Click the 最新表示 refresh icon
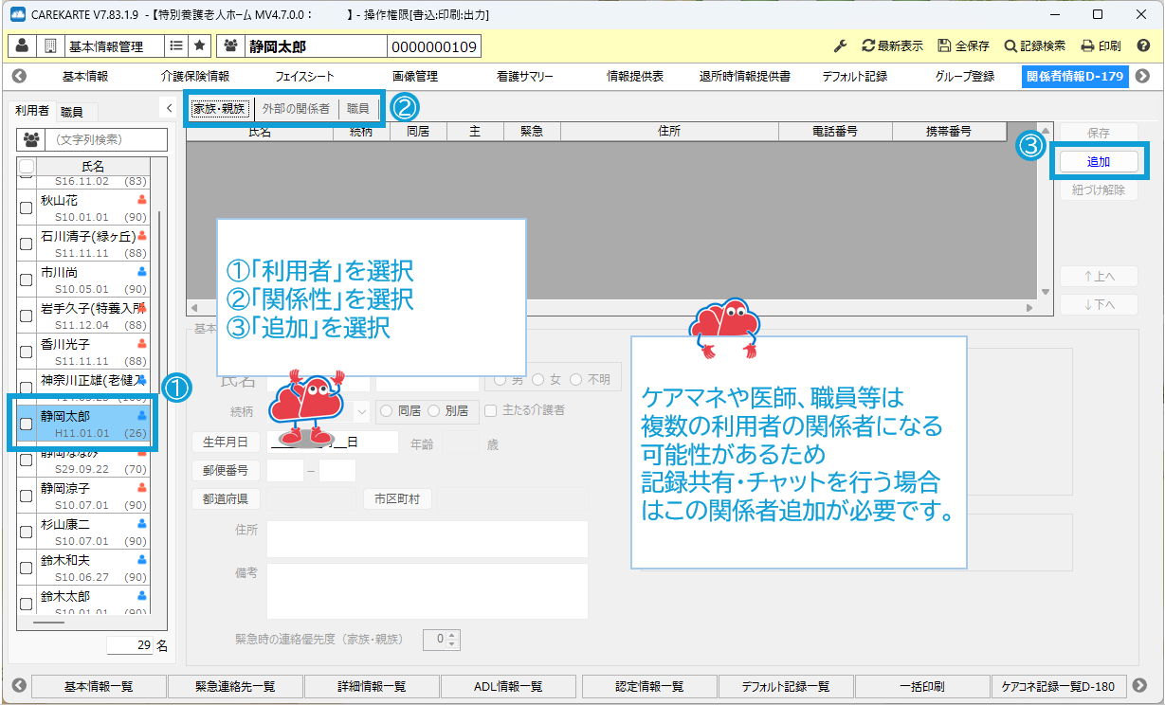Image resolution: width=1165 pixels, height=705 pixels. coord(868,46)
